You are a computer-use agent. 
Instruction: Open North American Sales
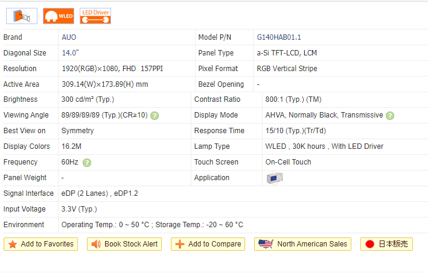click(x=304, y=244)
